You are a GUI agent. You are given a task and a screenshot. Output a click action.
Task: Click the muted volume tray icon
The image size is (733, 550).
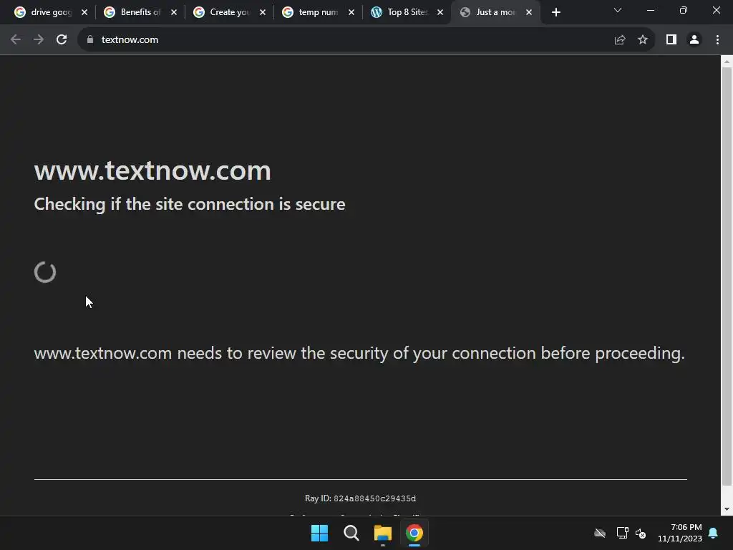(641, 533)
